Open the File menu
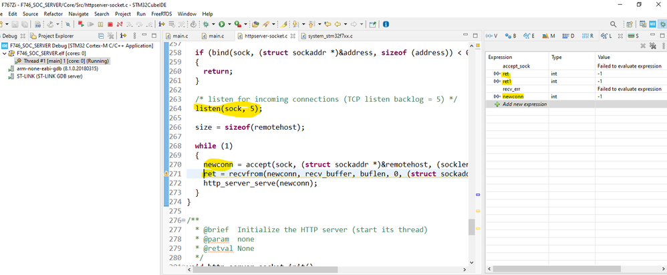667x275 pixels. (2, 13)
